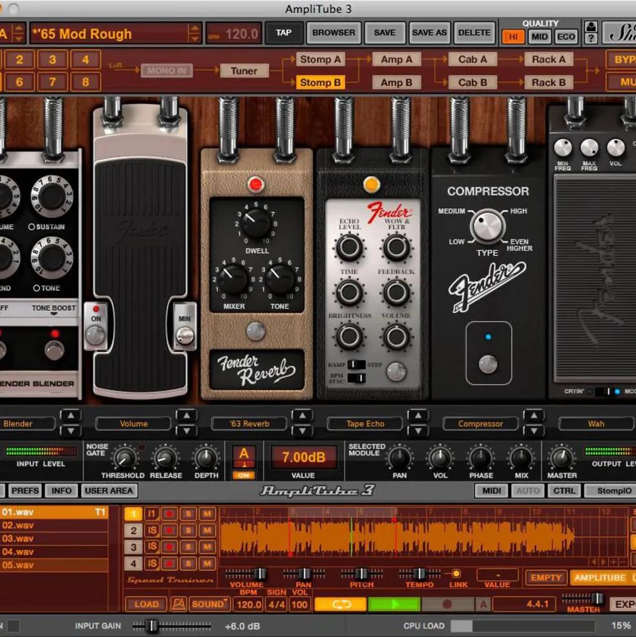Click the TAP tempo button

point(284,32)
